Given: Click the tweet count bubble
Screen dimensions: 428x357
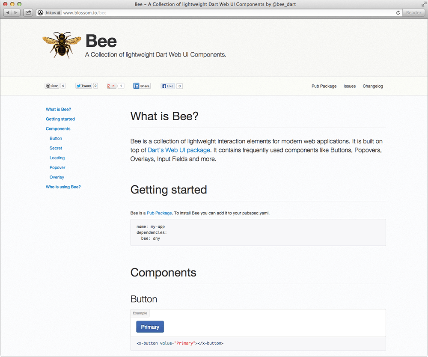Looking at the screenshot, I should pyautogui.click(x=95, y=86).
